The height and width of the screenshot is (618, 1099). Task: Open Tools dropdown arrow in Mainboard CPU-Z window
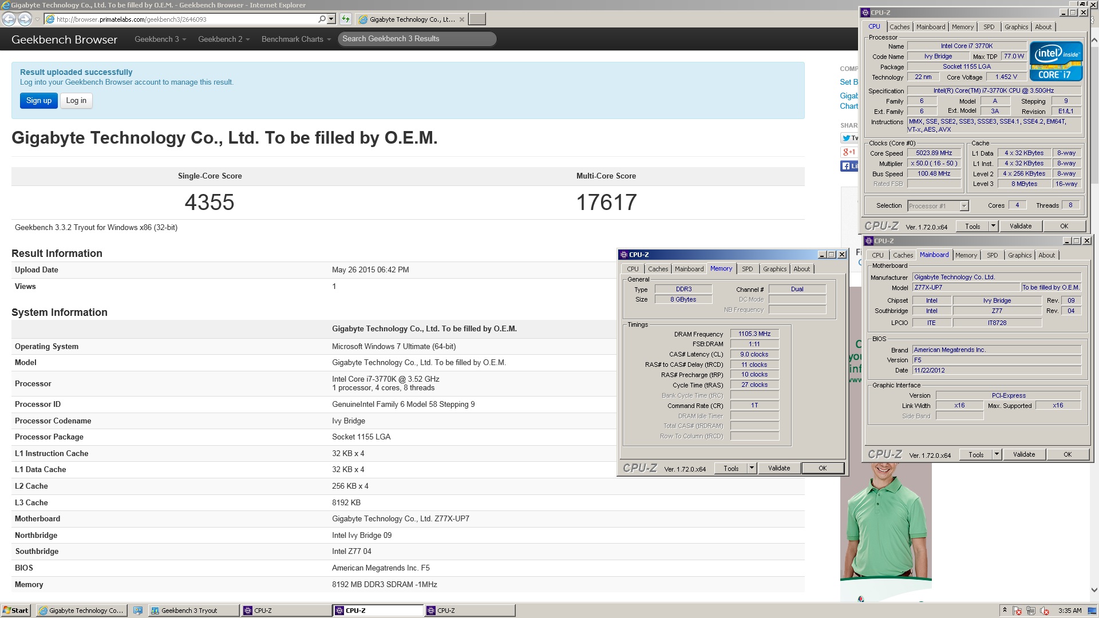pyautogui.click(x=997, y=454)
